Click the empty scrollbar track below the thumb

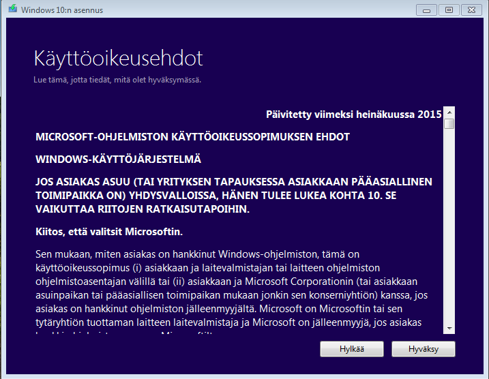point(449,226)
